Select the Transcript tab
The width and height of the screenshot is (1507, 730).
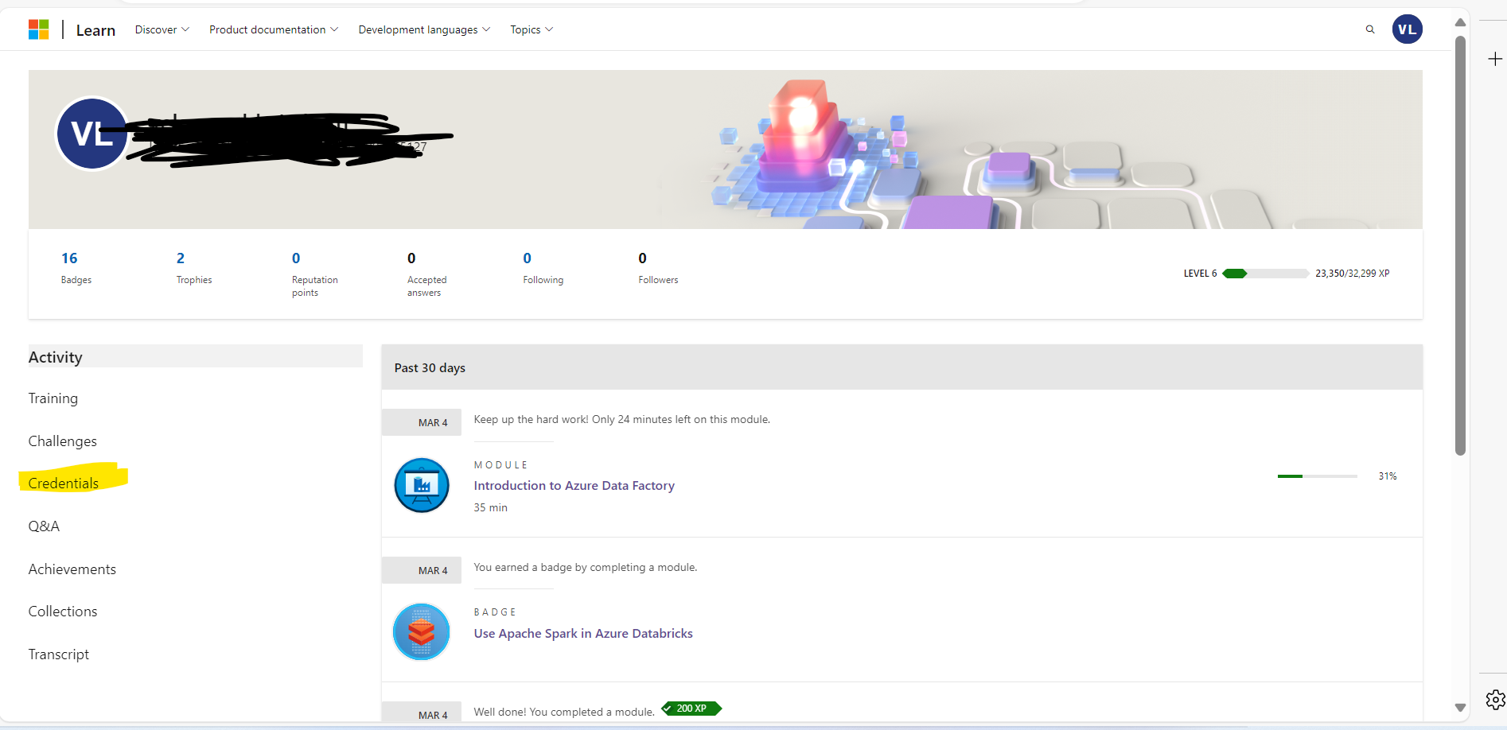tap(59, 654)
